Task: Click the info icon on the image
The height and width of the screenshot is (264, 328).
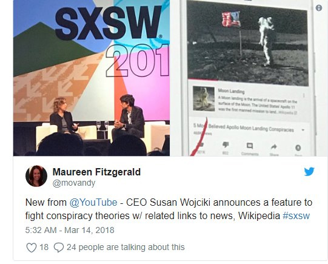Action: (x=319, y=8)
